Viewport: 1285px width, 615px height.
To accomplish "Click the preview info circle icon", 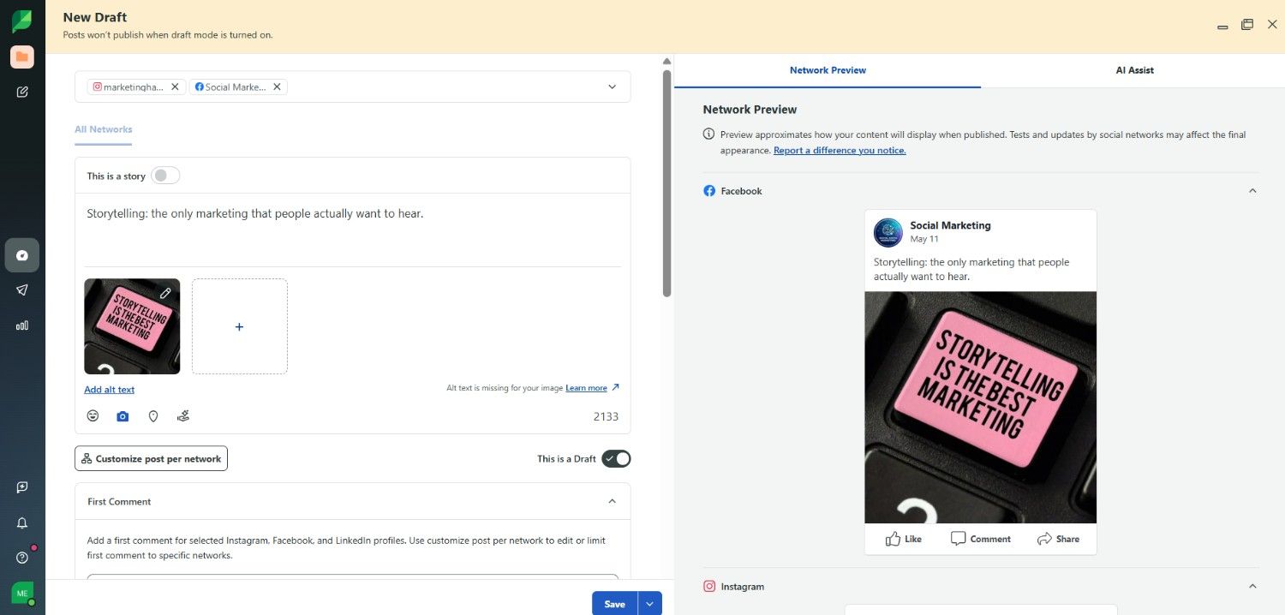I will pyautogui.click(x=708, y=134).
